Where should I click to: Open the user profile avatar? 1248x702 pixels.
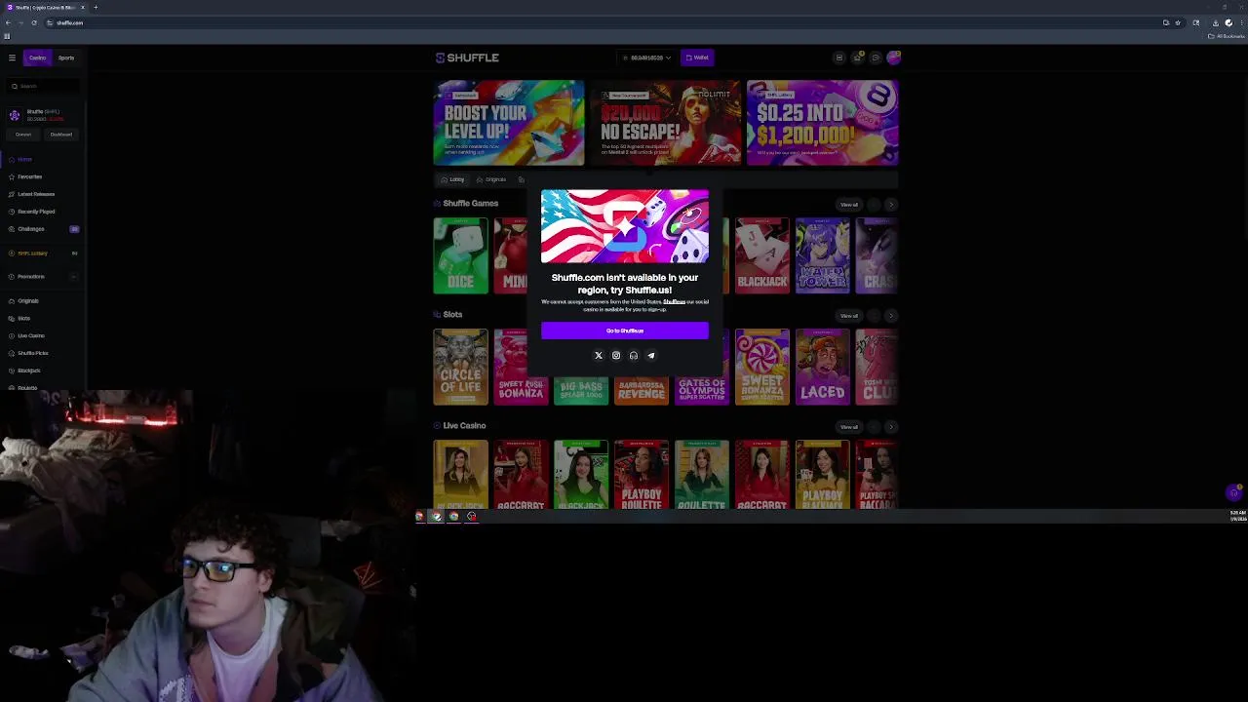pos(893,58)
